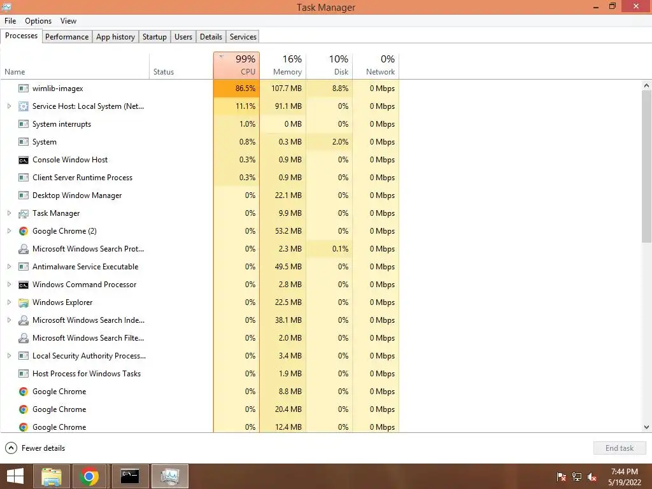This screenshot has width=652, height=489.
Task: Open the File menu
Action: 10,21
